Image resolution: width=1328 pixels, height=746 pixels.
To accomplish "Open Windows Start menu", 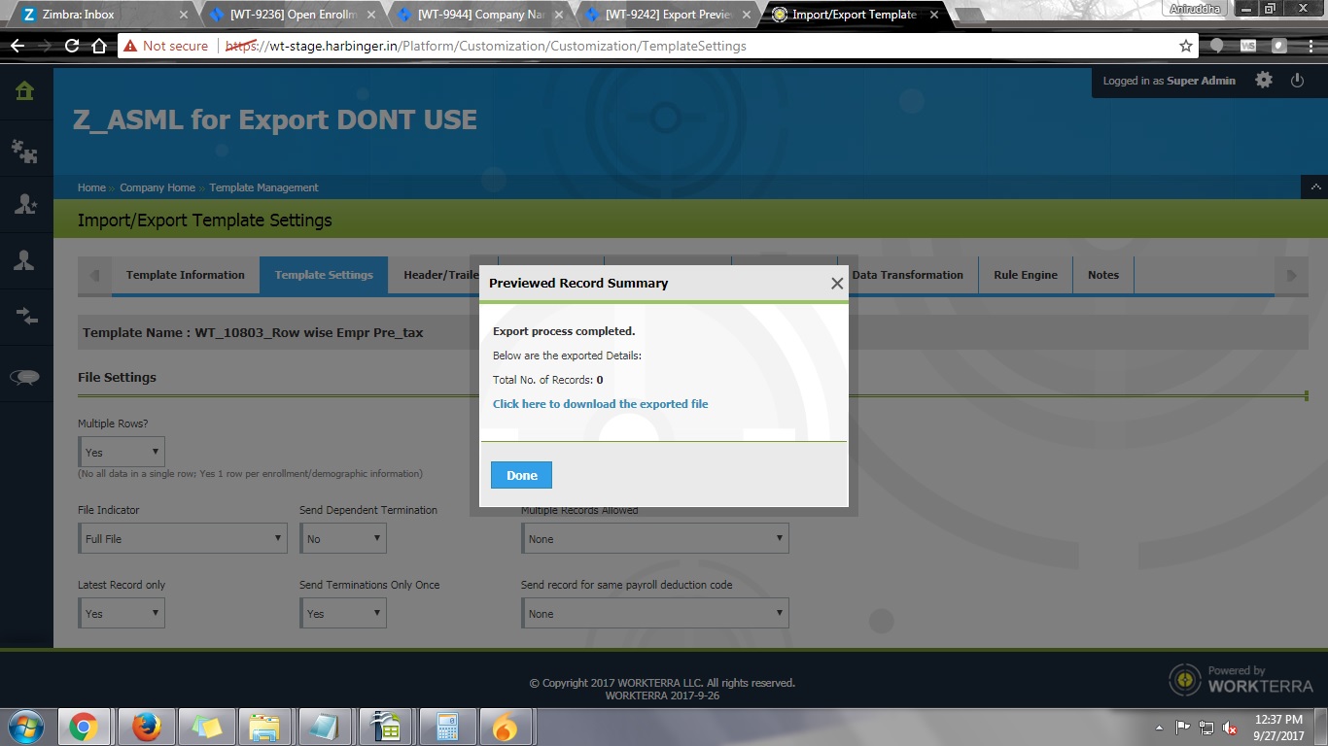I will [x=24, y=727].
